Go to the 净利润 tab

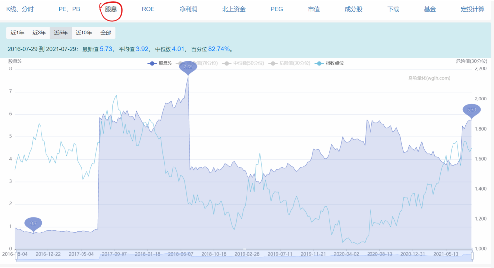pyautogui.click(x=188, y=9)
